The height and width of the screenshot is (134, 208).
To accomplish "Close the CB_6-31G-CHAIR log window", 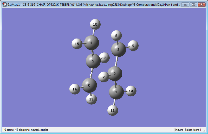I will click(201, 5).
